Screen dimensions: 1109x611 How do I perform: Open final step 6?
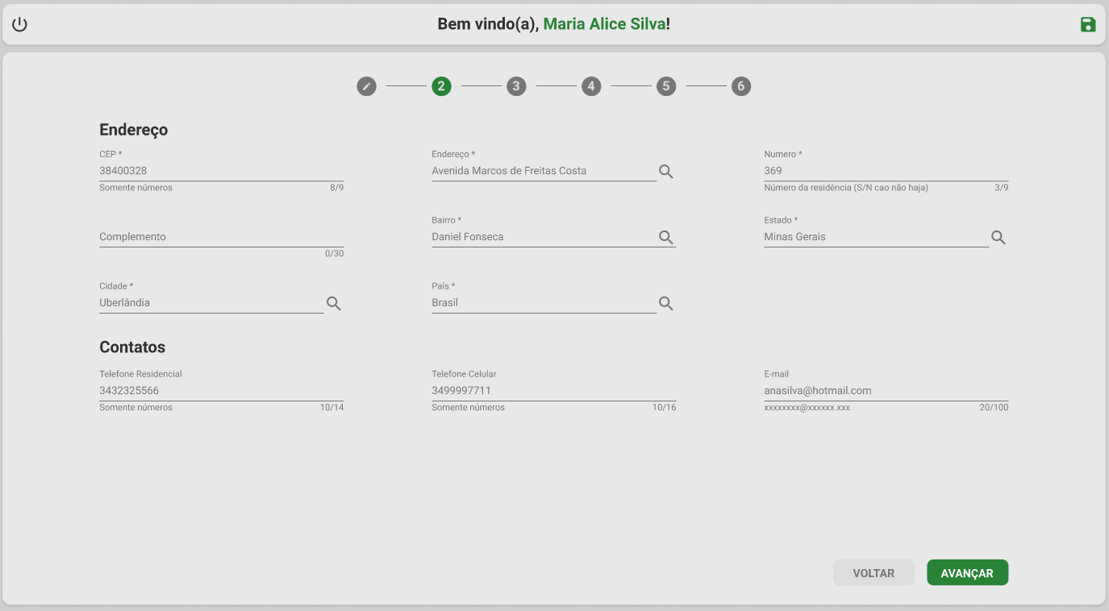(x=740, y=86)
